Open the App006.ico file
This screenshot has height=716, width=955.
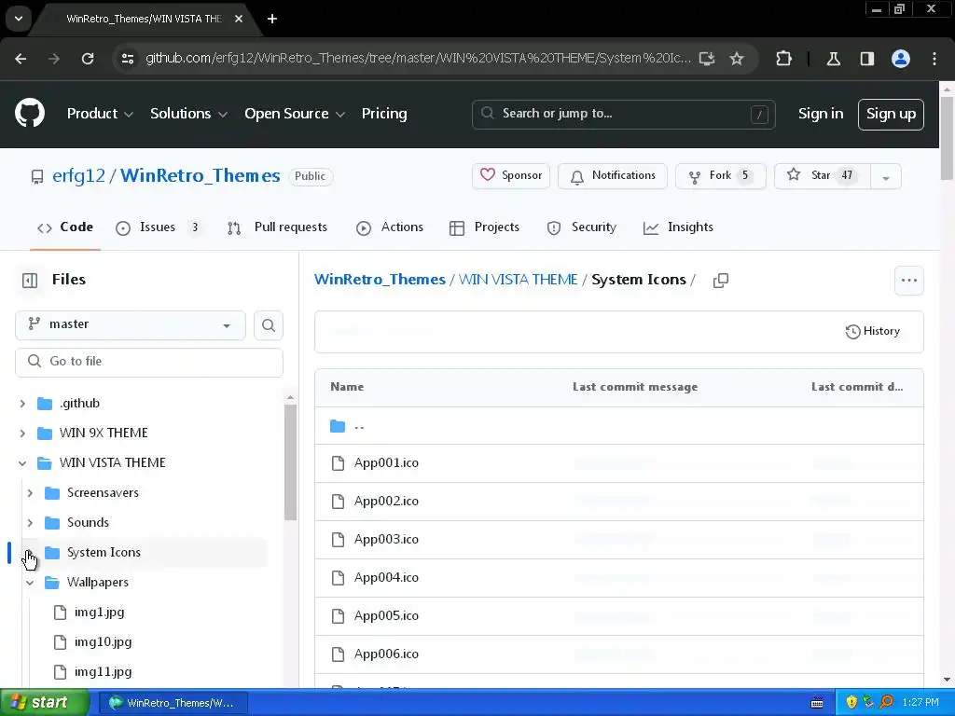pos(386,654)
